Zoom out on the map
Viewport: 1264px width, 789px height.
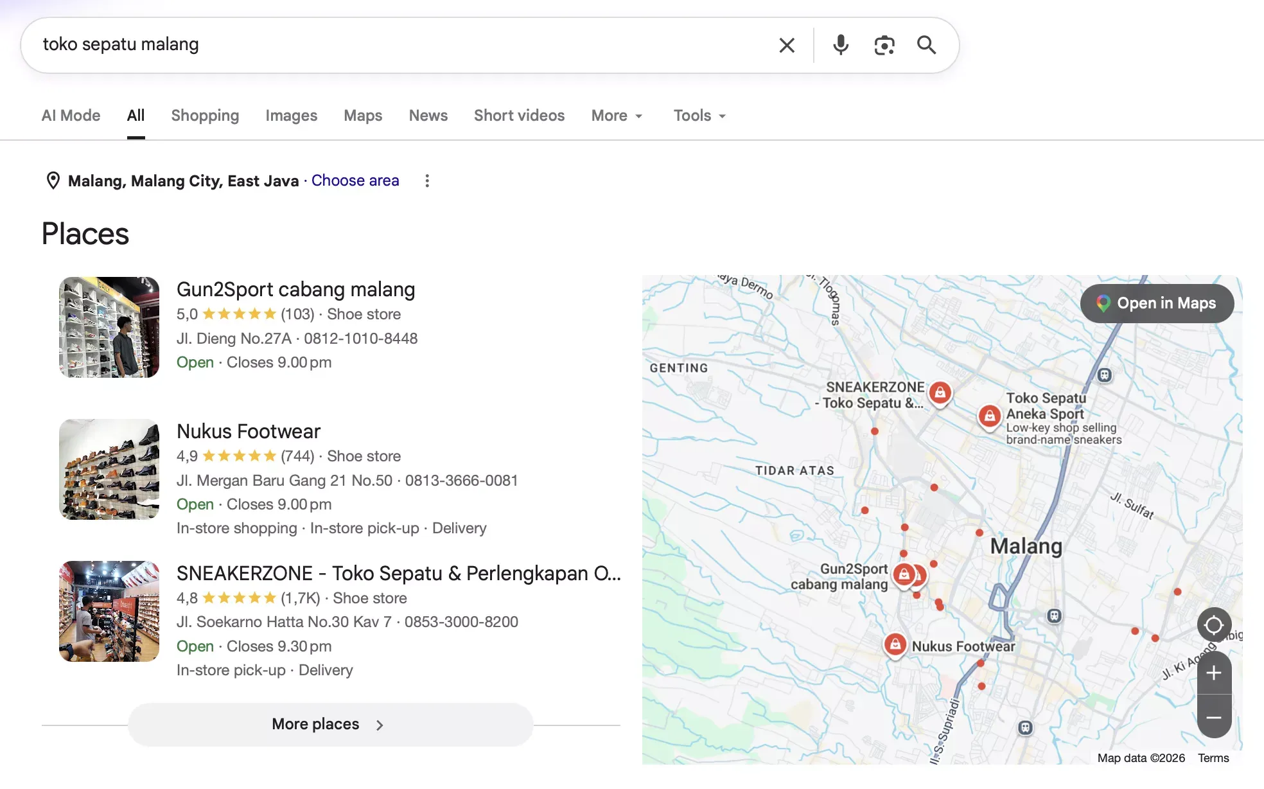click(1214, 717)
